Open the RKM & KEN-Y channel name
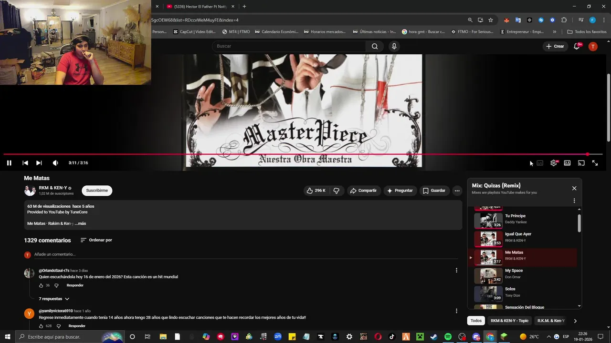 pos(53,188)
